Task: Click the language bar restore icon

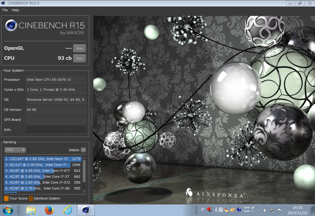Action: point(253,208)
